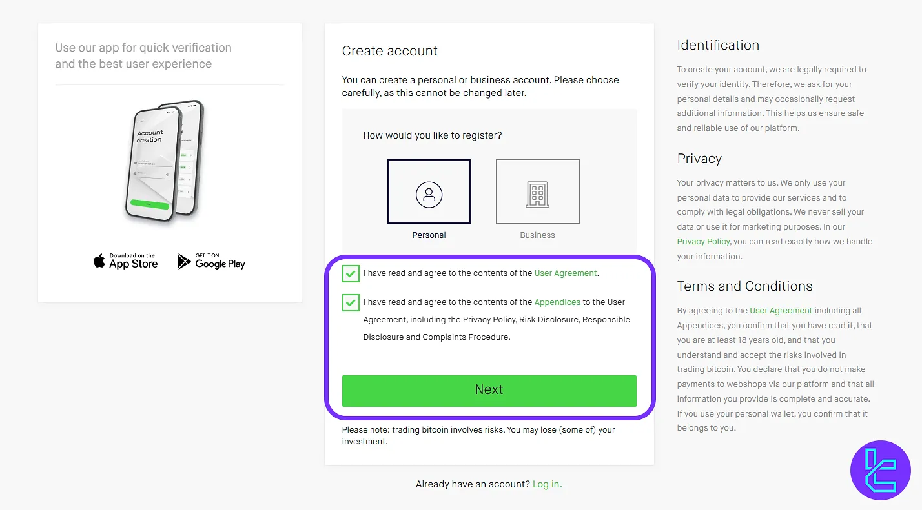Click the "App Store" download text
The width and height of the screenshot is (922, 510).
(x=133, y=264)
